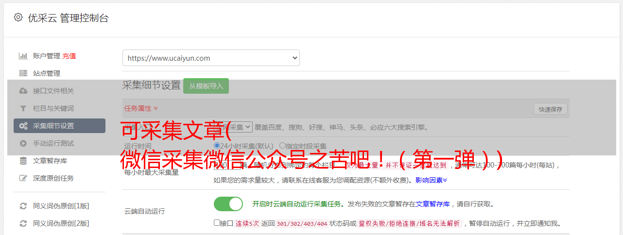
Task: Click the play icon for 手动运行测试
Action: (x=23, y=143)
